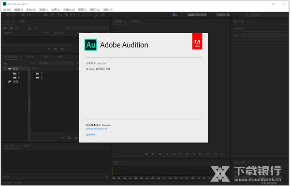Click the Media Browser shortcut download icon
Image resolution: width=290 pixels, height=186 pixels.
pyautogui.click(x=5, y=63)
